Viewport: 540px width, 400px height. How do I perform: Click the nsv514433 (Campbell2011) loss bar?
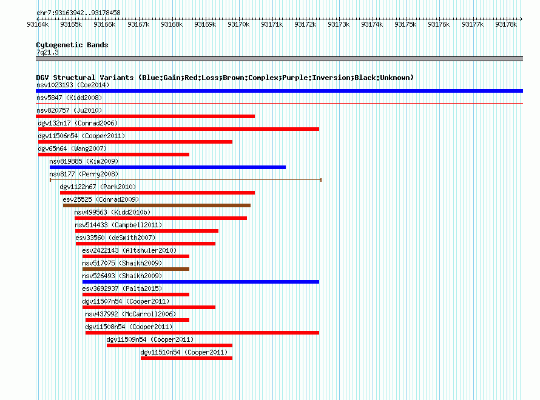[x=147, y=231]
